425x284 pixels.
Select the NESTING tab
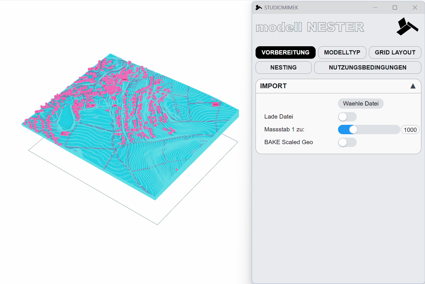pos(284,68)
